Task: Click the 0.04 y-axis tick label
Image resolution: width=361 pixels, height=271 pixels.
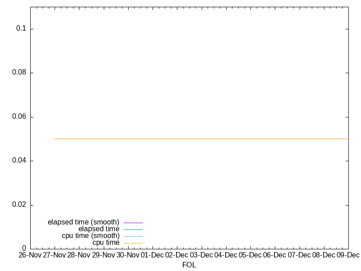Action: click(19, 161)
